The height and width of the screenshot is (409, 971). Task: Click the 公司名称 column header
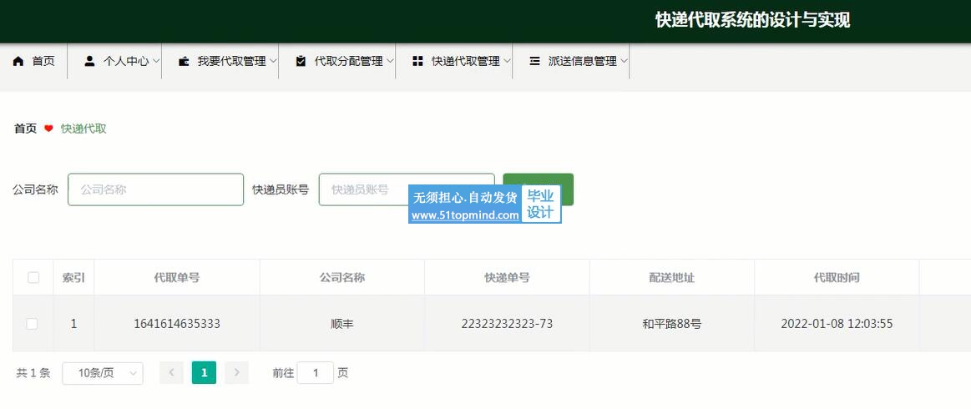341,278
